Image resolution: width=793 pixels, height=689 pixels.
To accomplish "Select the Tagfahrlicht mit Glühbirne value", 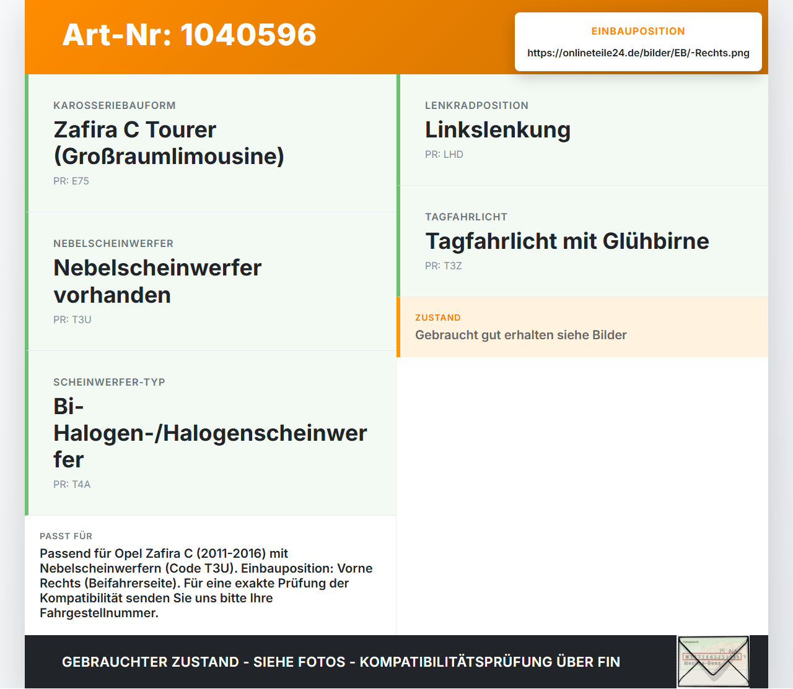I will (x=567, y=241).
